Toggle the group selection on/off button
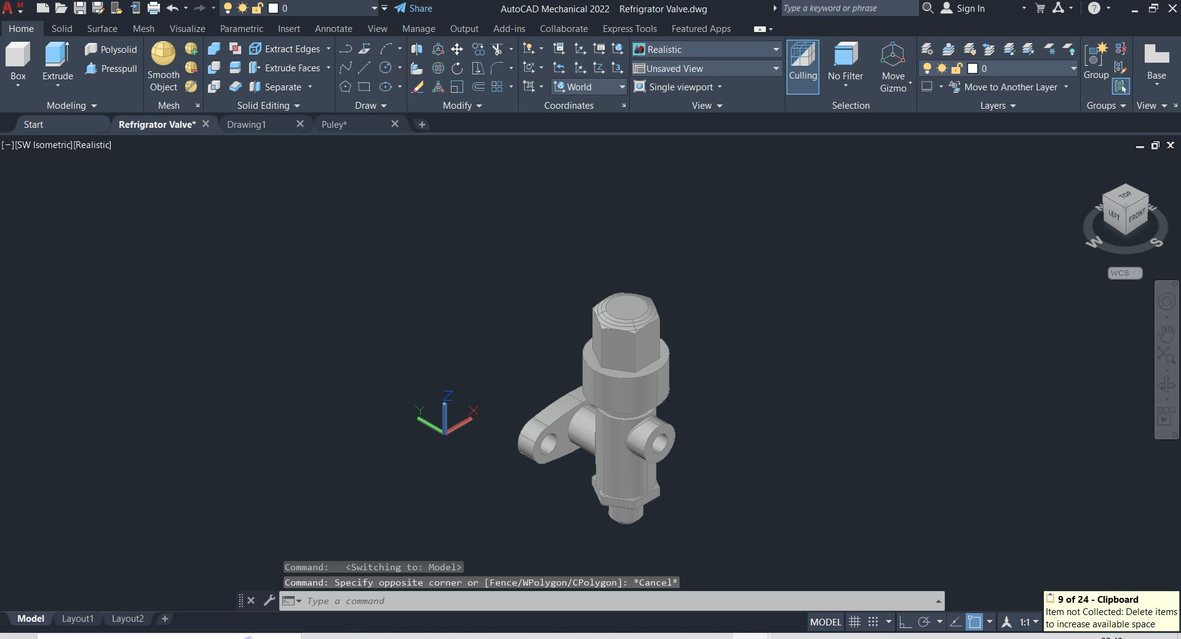Image resolution: width=1181 pixels, height=639 pixels. pos(1121,87)
